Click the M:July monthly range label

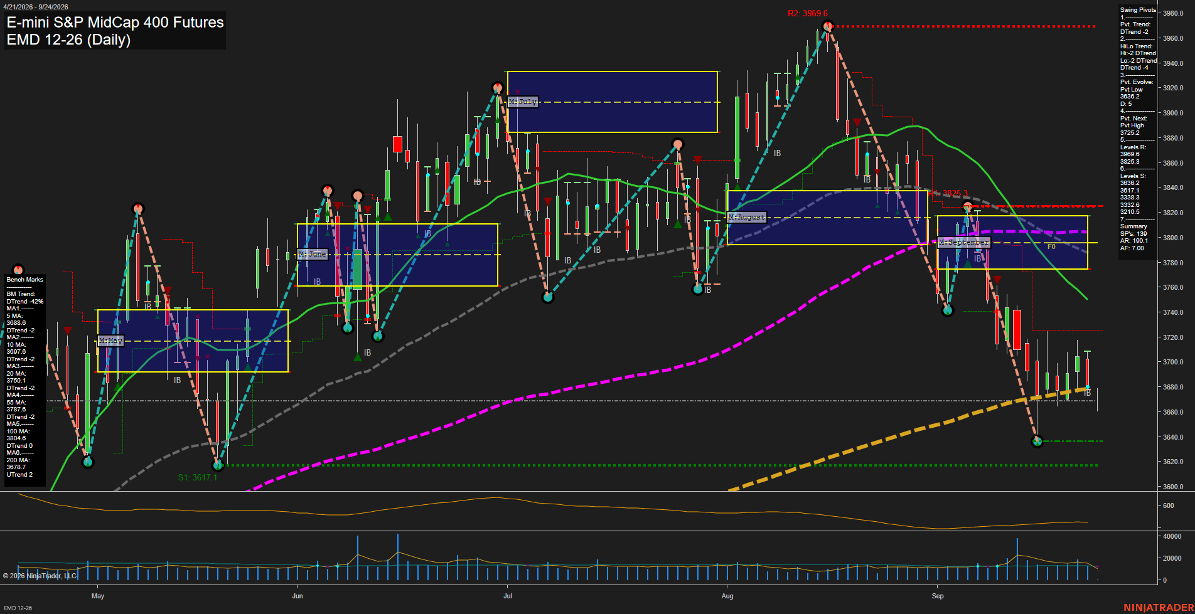click(523, 102)
